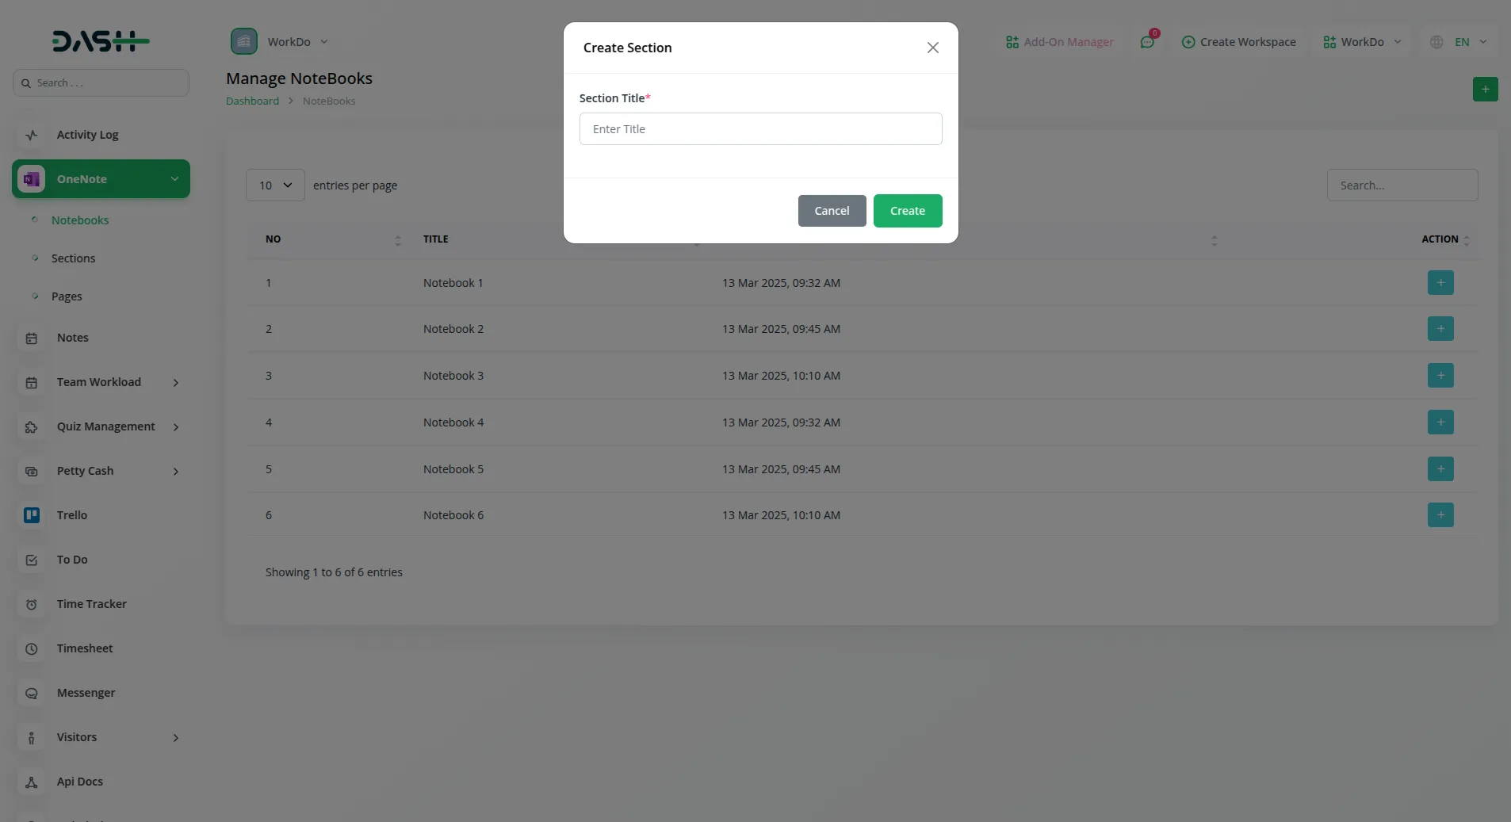
Task: Click the plus action icon for Notebook 3
Action: pyautogui.click(x=1440, y=375)
